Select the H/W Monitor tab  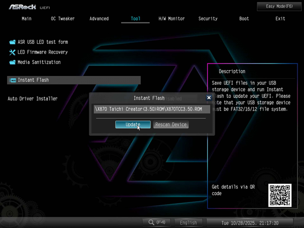coord(171,19)
